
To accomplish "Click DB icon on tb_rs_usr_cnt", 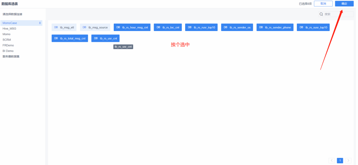I will 96,38.
